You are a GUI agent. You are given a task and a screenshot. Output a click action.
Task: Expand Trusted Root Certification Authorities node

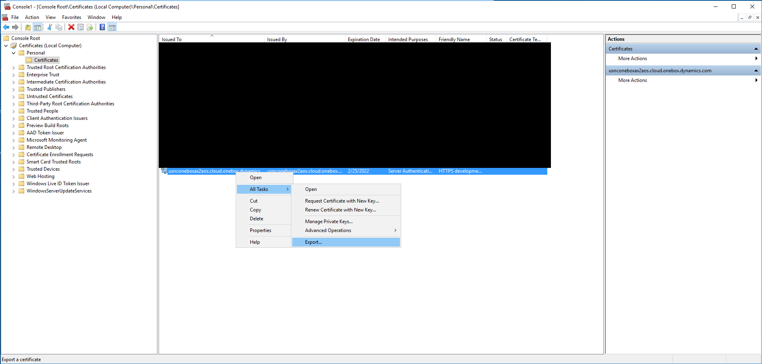pyautogui.click(x=14, y=67)
